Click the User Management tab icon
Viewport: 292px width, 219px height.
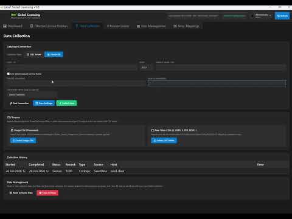coord(138,26)
